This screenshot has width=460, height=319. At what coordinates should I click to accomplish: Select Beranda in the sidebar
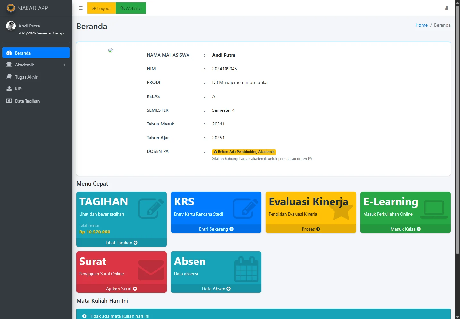(x=36, y=53)
